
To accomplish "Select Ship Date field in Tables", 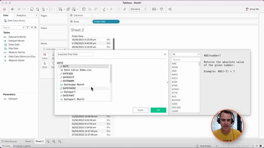I will 13,49.
